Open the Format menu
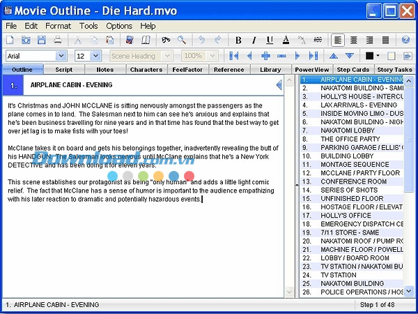 (58, 26)
